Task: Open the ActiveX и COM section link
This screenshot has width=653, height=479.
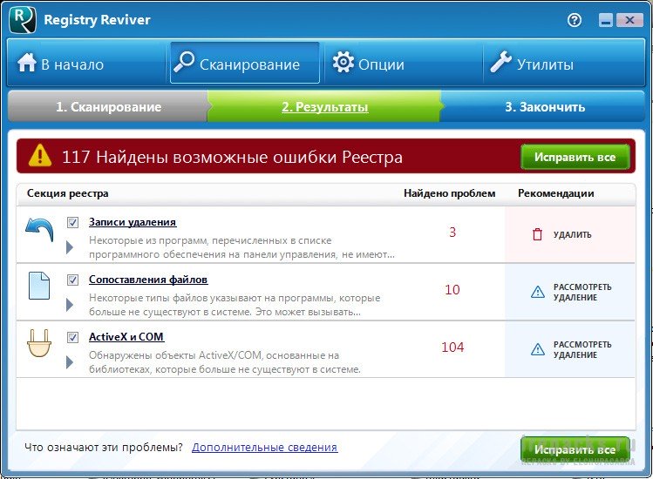Action: (x=126, y=337)
